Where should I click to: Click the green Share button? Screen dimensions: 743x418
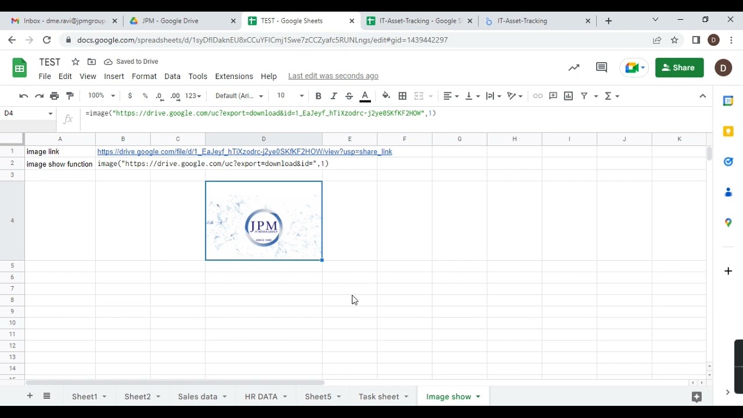pyautogui.click(x=679, y=68)
